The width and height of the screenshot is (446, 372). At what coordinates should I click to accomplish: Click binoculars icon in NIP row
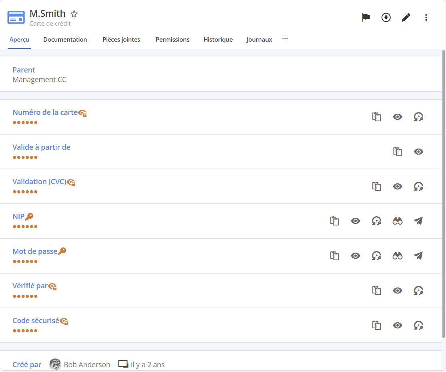[x=397, y=221]
